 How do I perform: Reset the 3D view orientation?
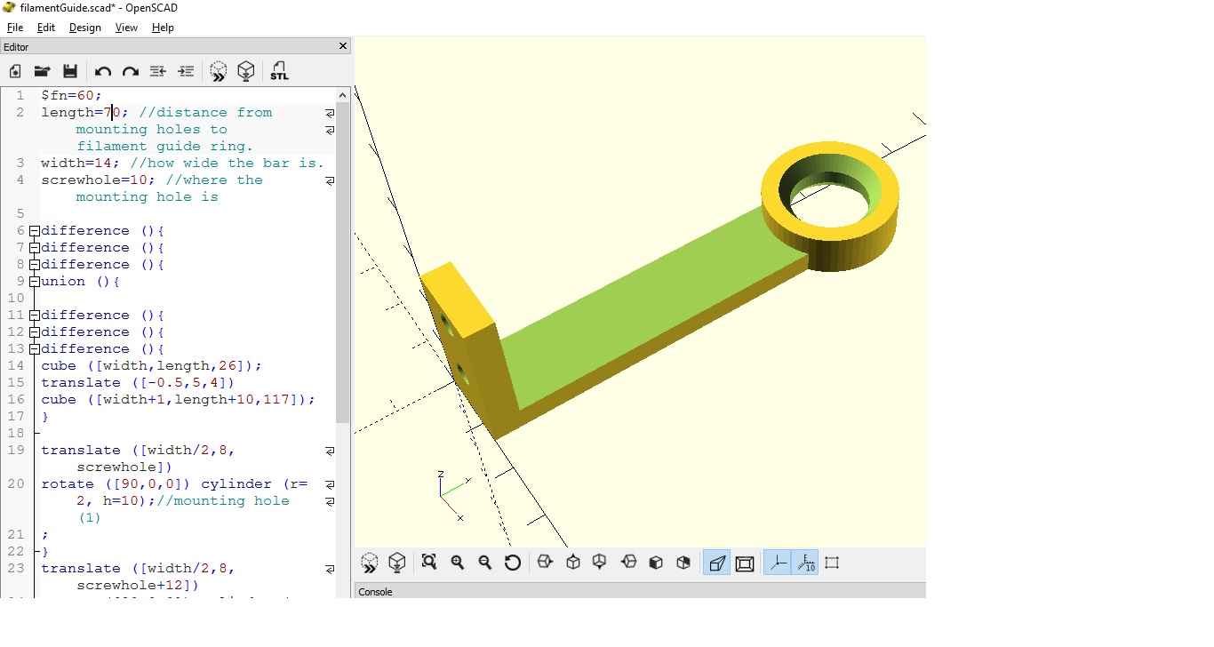(513, 563)
